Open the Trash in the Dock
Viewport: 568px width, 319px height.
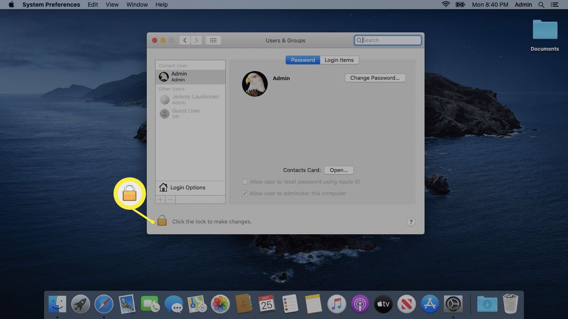tap(510, 304)
